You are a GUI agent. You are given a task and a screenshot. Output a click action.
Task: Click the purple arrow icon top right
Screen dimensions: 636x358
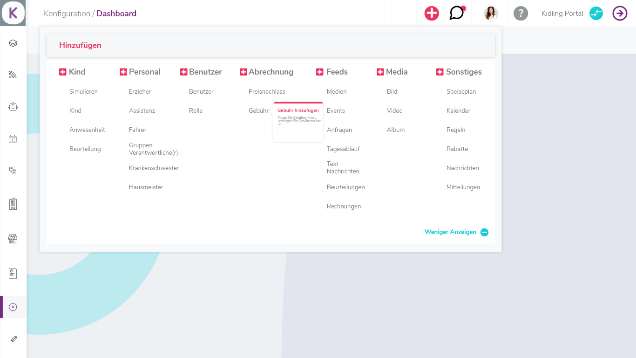point(620,14)
